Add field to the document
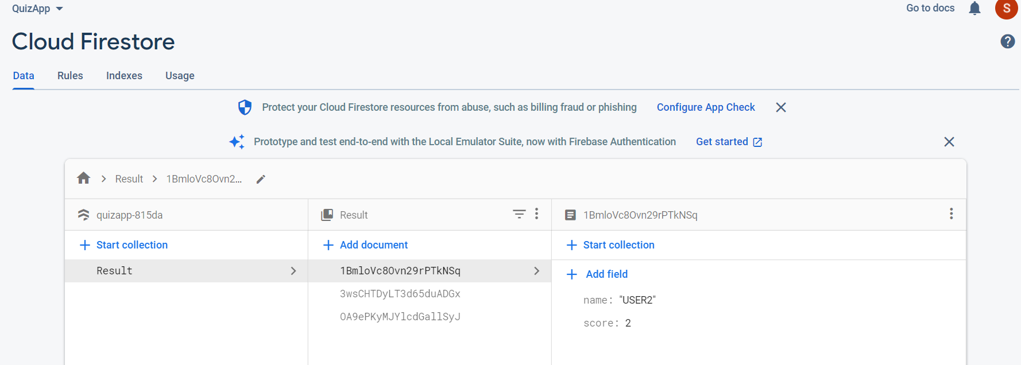This screenshot has height=365, width=1021. [x=597, y=274]
